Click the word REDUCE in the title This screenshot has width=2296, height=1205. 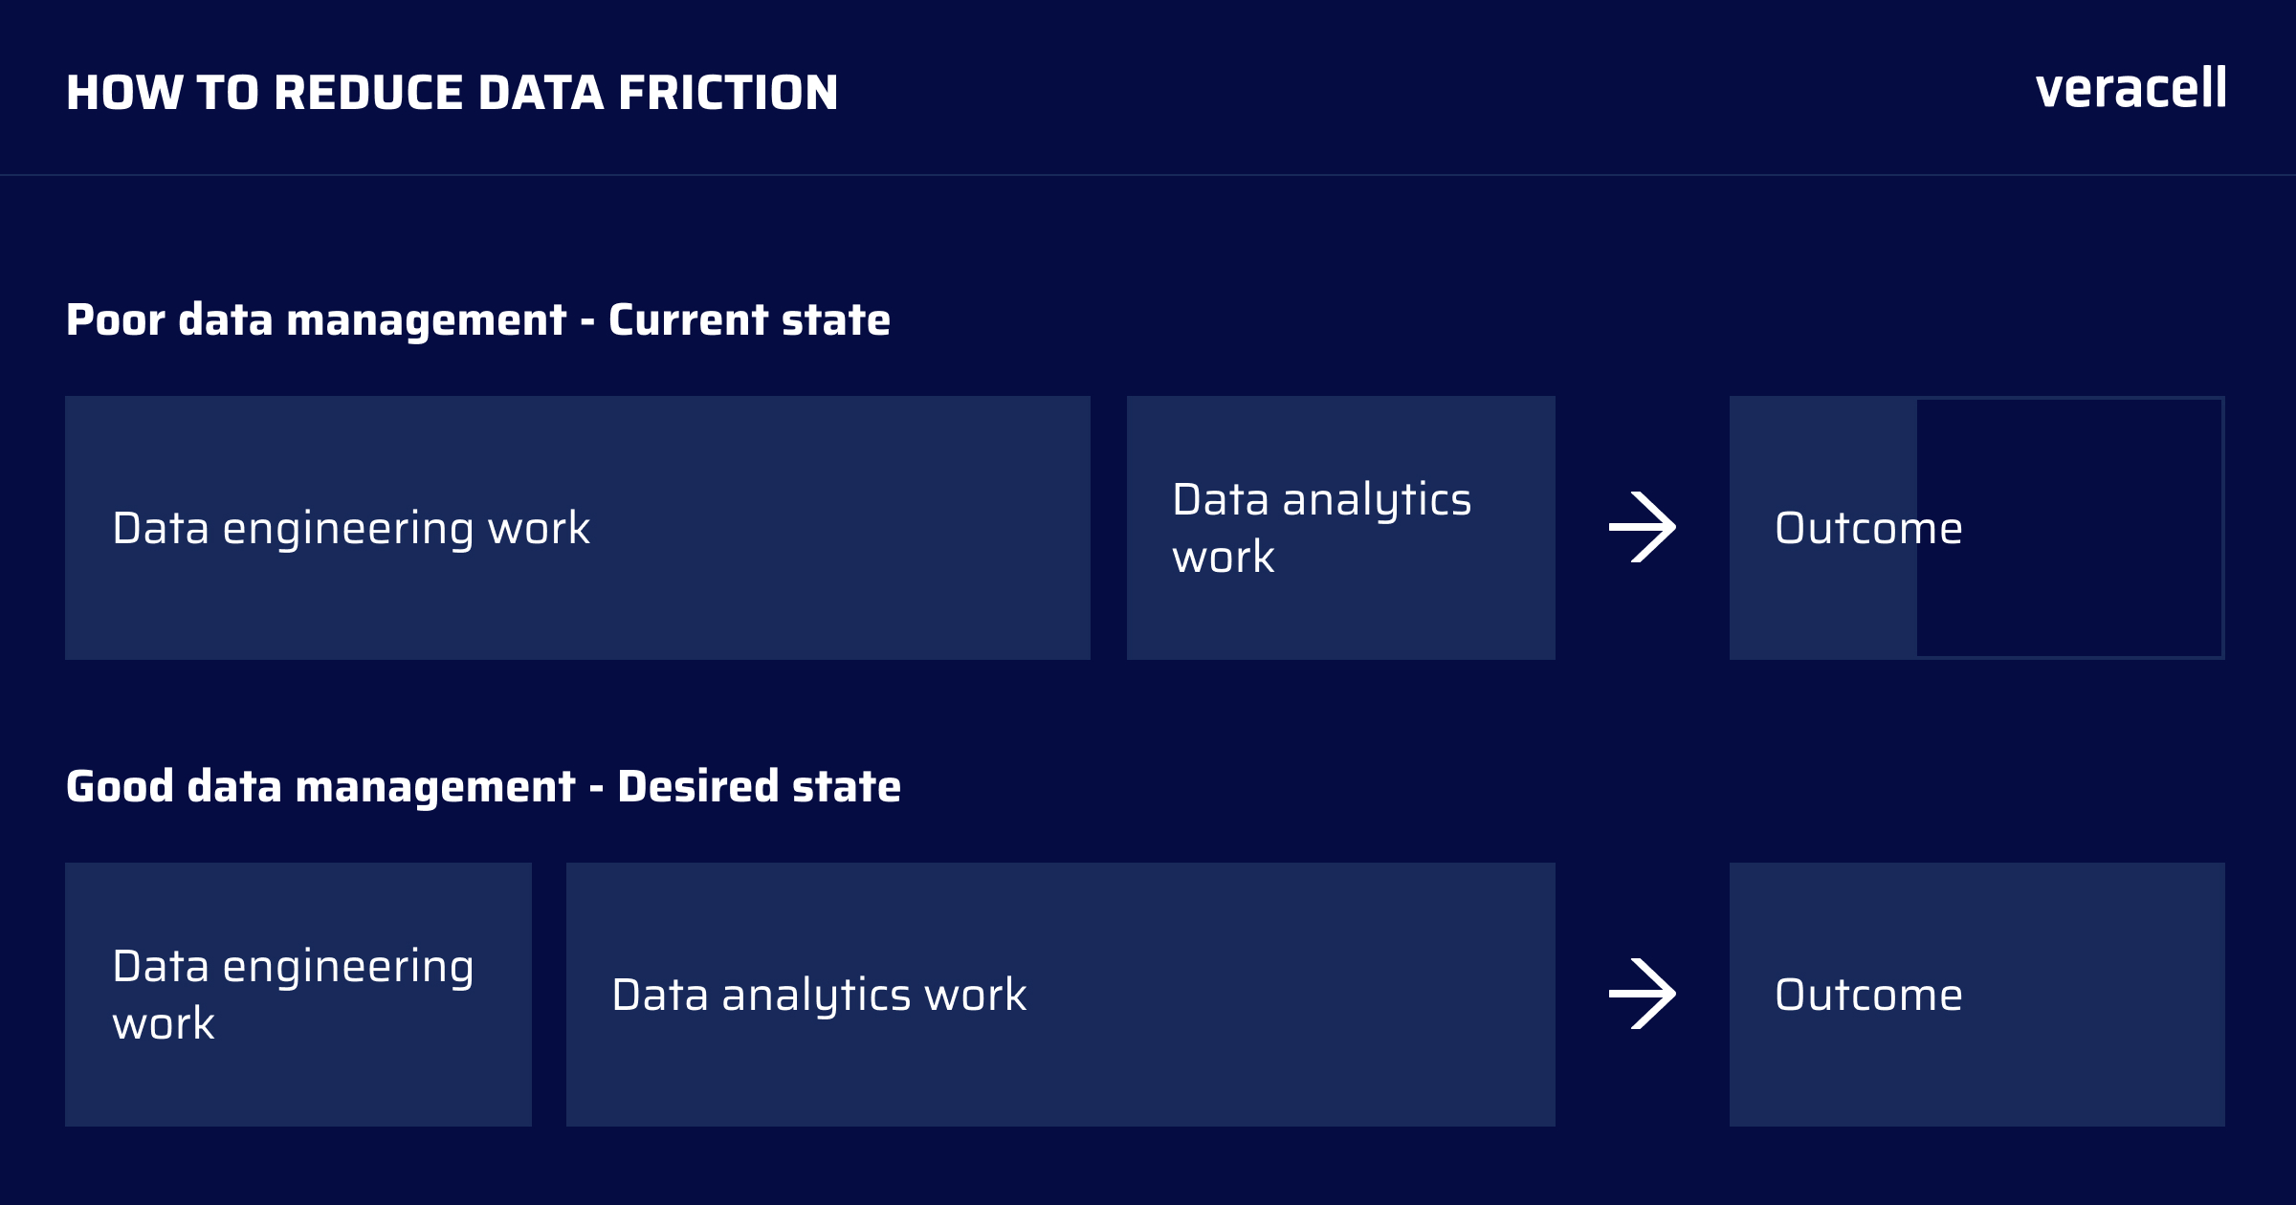(x=368, y=93)
